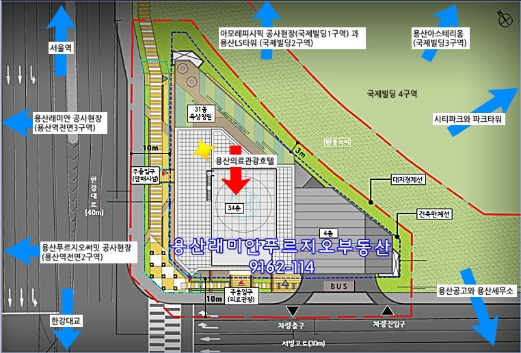
Task: Click the black triangle above 차량진입구
Action: (388, 311)
